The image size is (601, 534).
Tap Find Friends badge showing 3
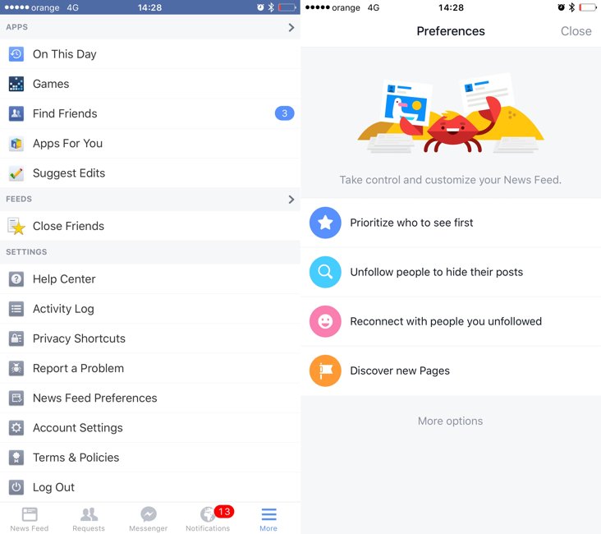(x=284, y=113)
